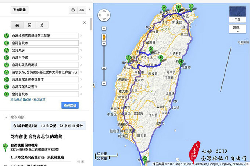
Task: Click map marker D at Taichung
Action: point(151,50)
